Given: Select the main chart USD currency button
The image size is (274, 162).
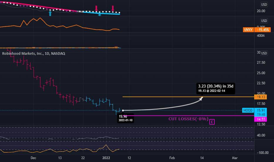Looking at the screenshot, I should coord(264,53).
